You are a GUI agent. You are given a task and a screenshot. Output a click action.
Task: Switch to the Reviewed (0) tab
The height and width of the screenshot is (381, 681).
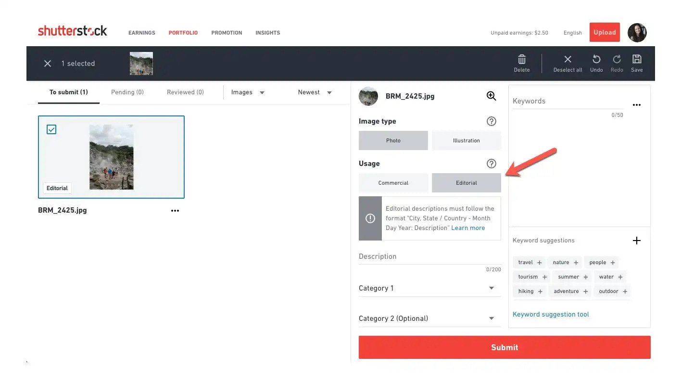click(185, 92)
